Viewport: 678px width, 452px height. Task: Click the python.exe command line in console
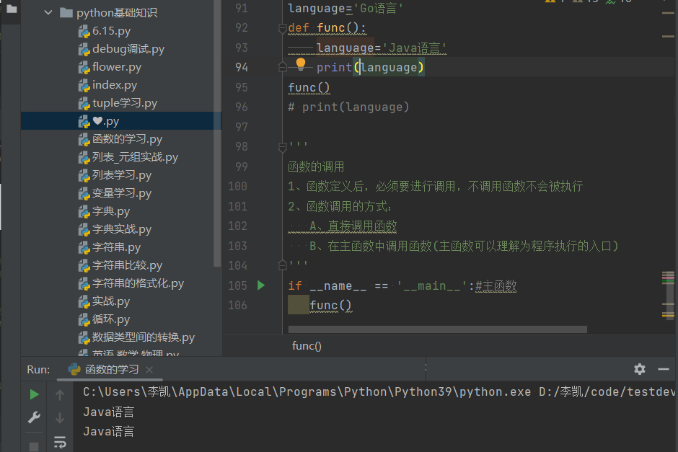(379, 392)
